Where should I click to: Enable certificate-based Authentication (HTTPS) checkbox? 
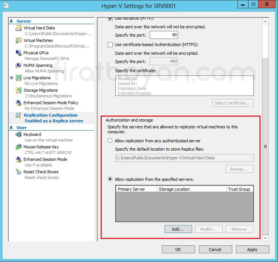pyautogui.click(x=110, y=45)
